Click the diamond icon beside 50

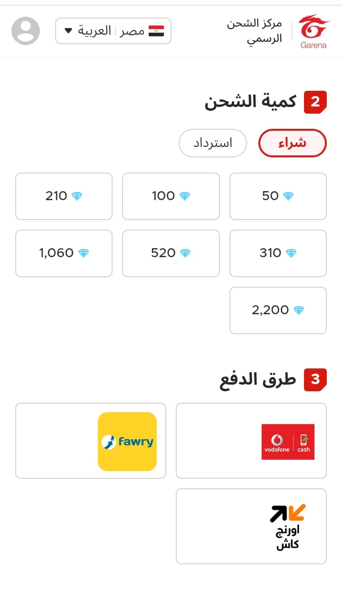coord(288,196)
